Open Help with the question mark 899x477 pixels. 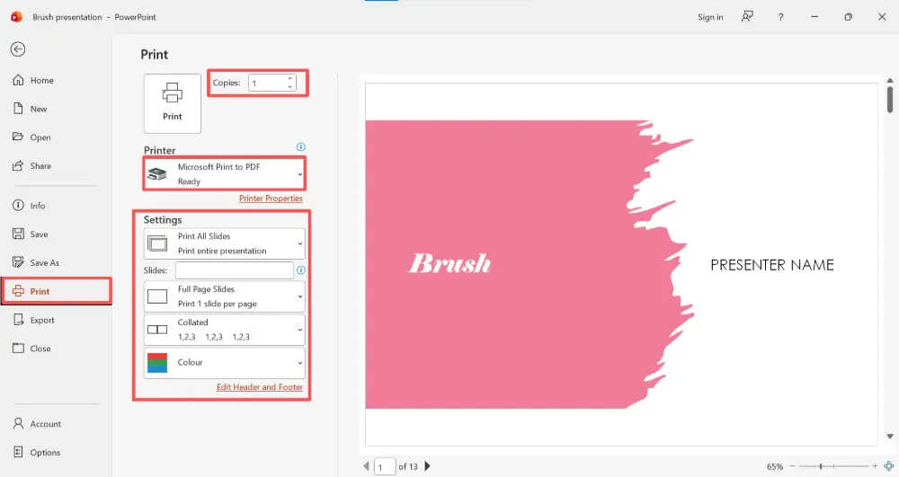(780, 17)
